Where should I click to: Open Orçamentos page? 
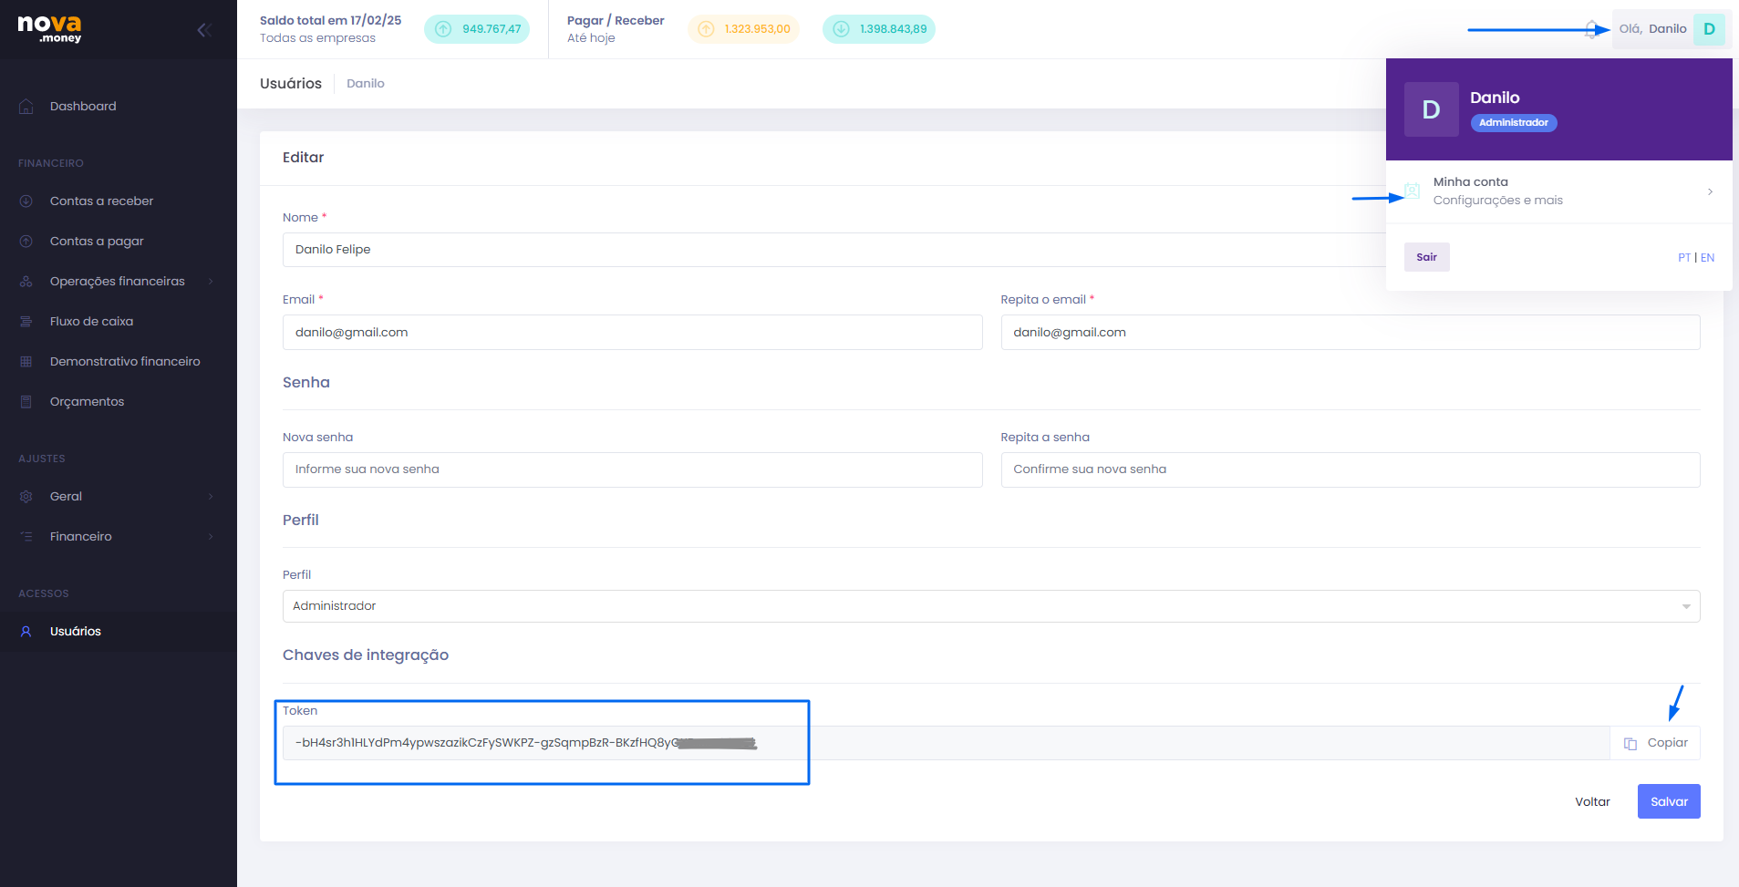[87, 402]
